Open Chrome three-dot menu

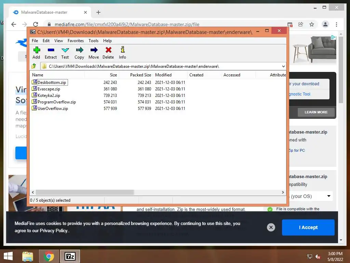pos(336,24)
